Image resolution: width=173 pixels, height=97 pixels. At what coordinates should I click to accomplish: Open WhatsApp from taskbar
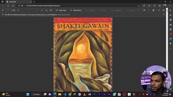[x=114, y=94]
